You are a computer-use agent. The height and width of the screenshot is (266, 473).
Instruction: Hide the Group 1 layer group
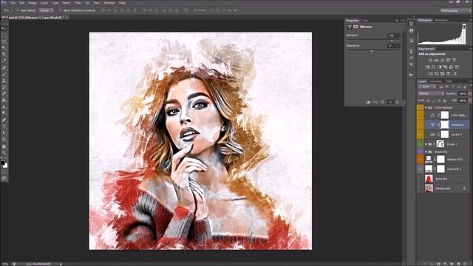point(420,144)
